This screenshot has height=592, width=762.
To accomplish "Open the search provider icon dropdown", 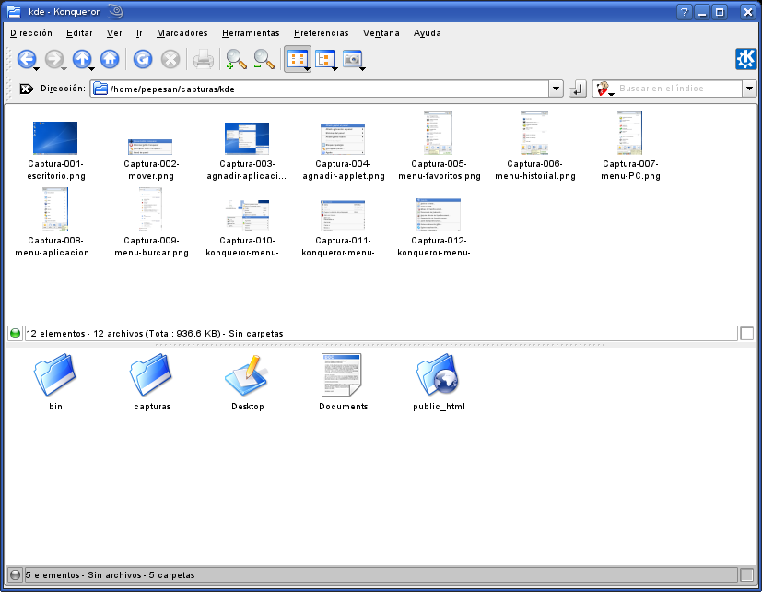I will coord(604,89).
